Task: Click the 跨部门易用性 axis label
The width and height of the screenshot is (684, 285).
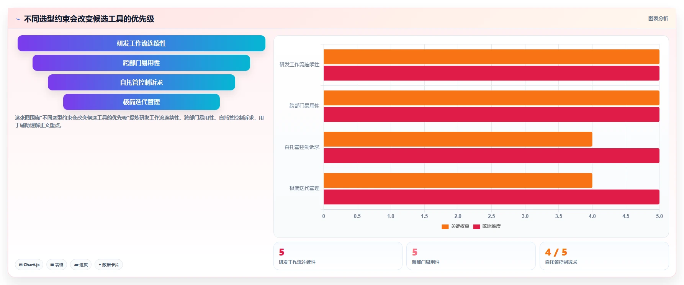Action: click(304, 106)
